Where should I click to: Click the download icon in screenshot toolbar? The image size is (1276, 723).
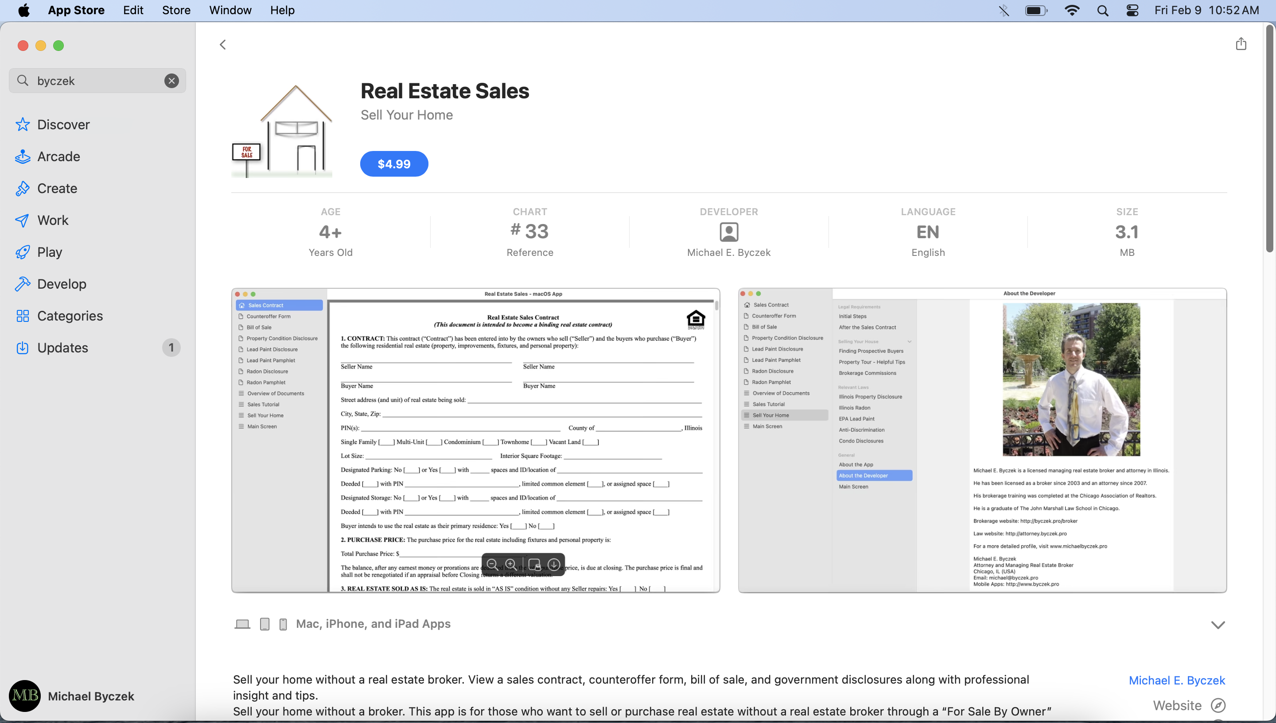[x=553, y=564]
